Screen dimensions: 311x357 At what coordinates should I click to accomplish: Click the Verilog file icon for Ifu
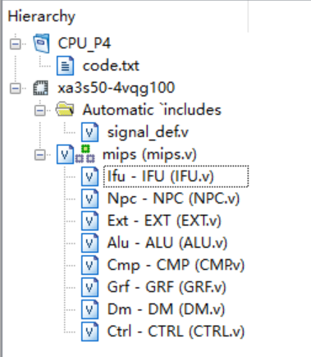coord(89,176)
